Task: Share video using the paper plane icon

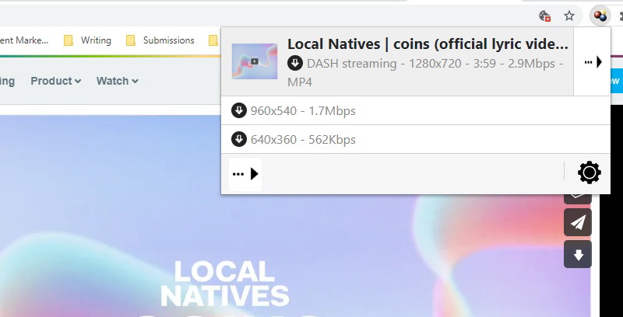Action: [x=578, y=223]
